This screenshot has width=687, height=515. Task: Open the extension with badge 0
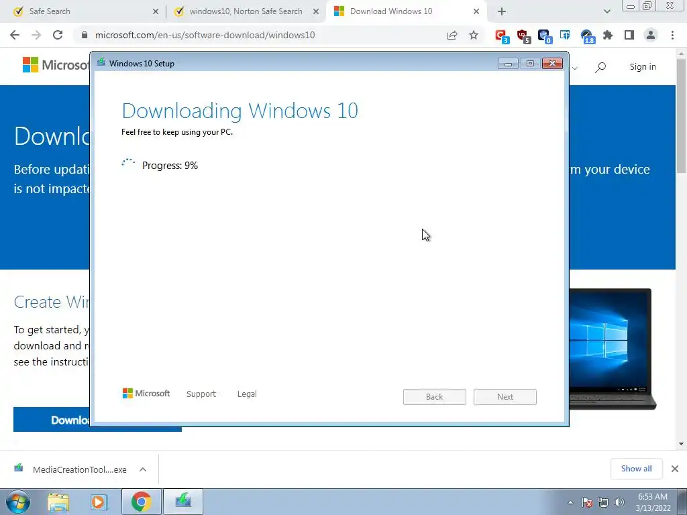[544, 36]
